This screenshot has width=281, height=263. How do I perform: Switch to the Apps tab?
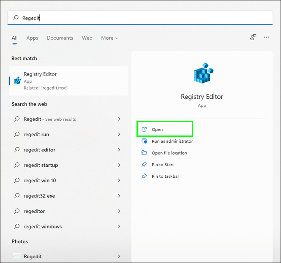coord(32,38)
